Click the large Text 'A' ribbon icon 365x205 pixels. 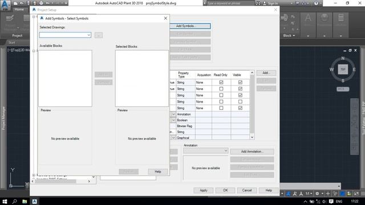(x=308, y=18)
